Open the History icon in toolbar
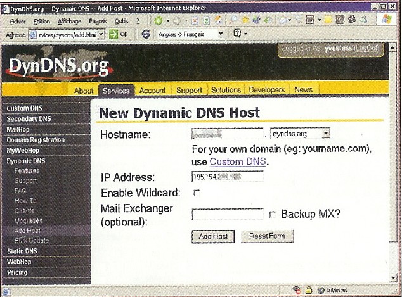This screenshot has height=297, width=402. tap(268, 20)
